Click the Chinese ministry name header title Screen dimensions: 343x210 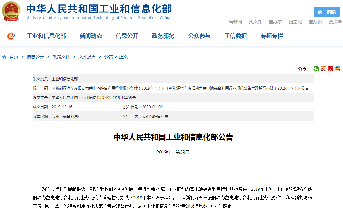[99, 9]
